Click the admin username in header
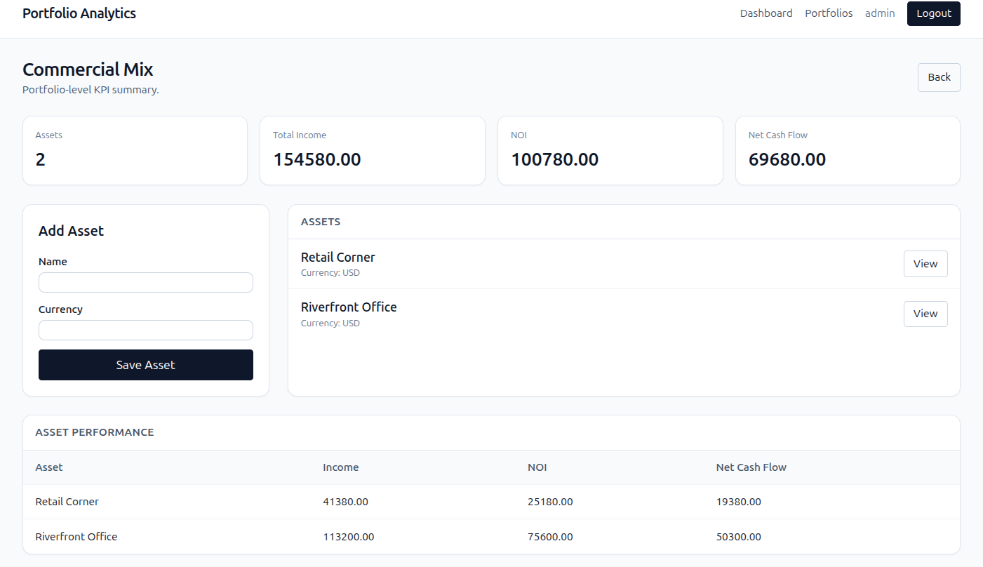Viewport: 983px width, 567px height. pyautogui.click(x=880, y=13)
